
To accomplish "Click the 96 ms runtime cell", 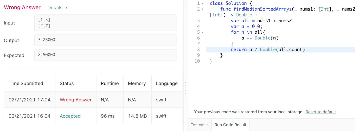I will 108,116.
